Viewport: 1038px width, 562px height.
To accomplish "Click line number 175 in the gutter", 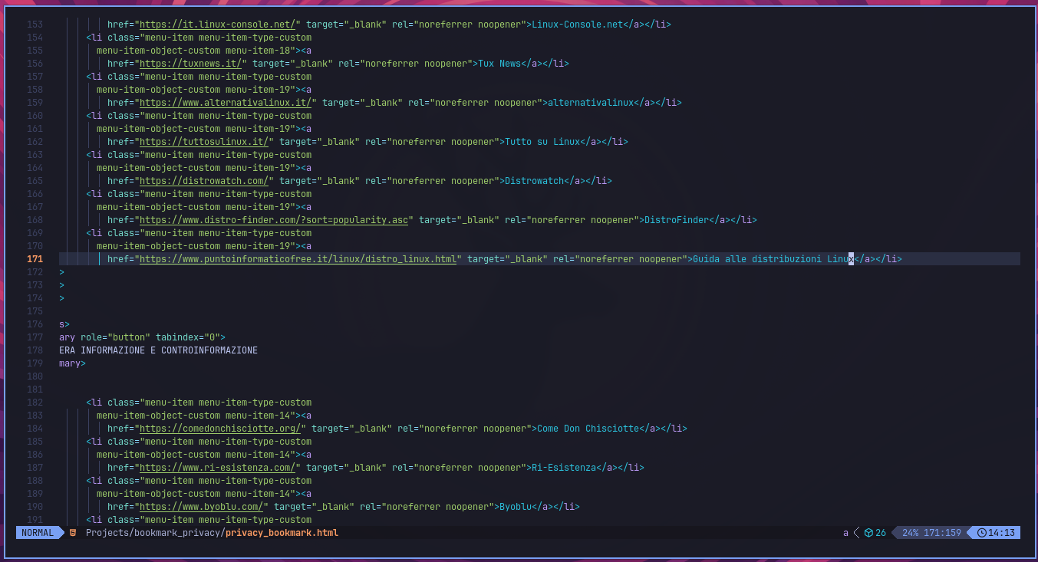I will [x=35, y=311].
